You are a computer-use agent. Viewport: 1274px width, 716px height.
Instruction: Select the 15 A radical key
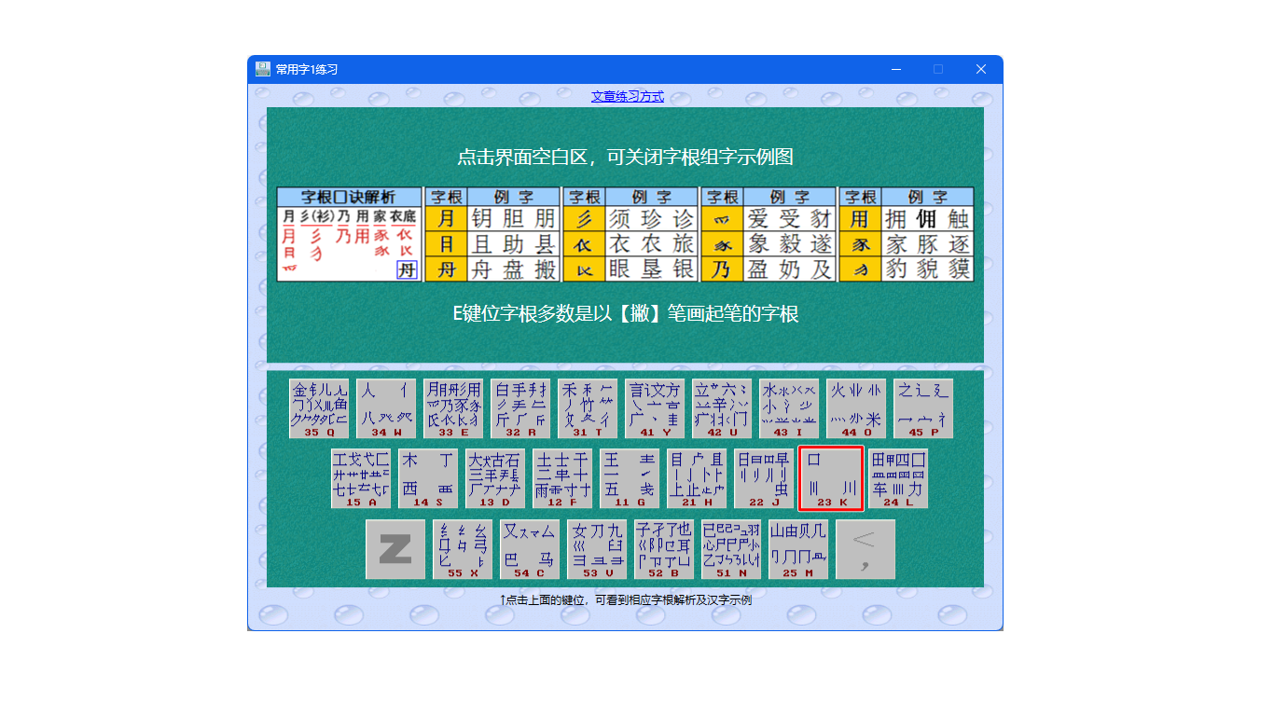point(361,479)
